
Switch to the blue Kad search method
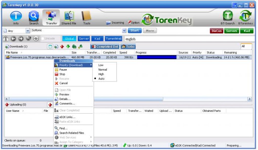tap(97, 39)
